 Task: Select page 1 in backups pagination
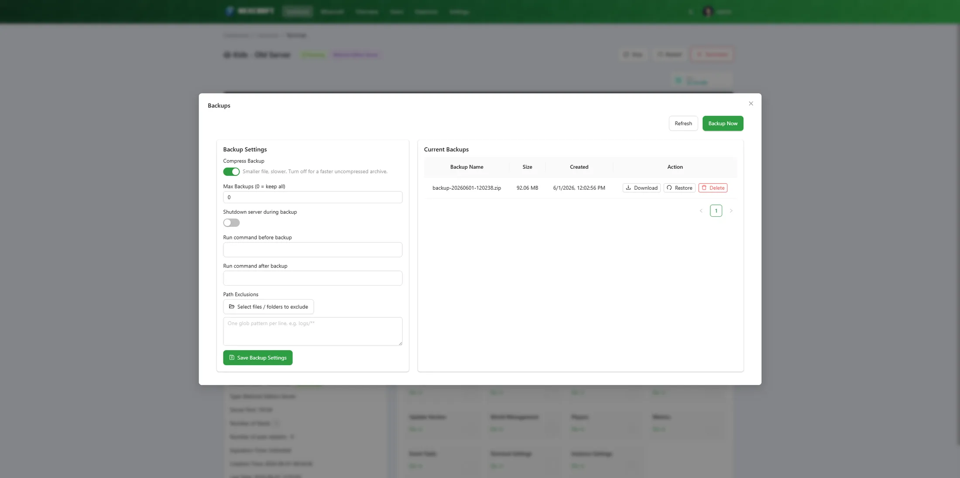716,211
